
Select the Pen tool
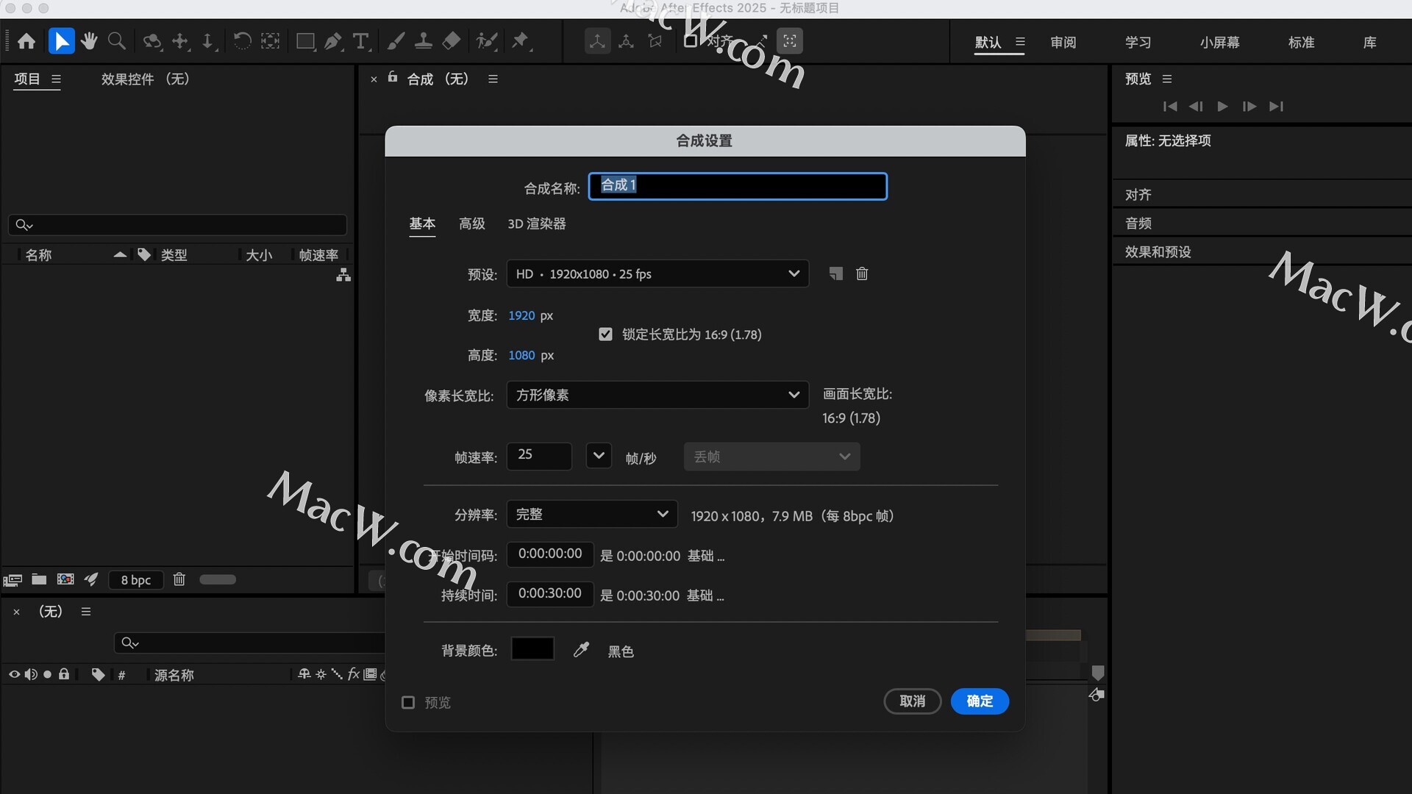333,41
